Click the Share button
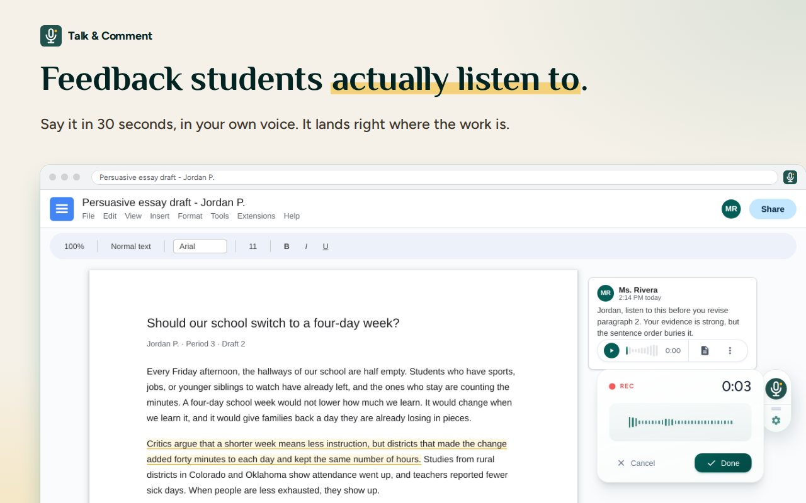This screenshot has width=806, height=503. pos(773,209)
